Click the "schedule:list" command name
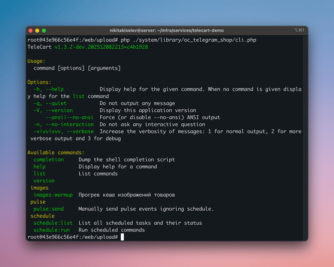The image size is (334, 267). pyautogui.click(x=53, y=223)
